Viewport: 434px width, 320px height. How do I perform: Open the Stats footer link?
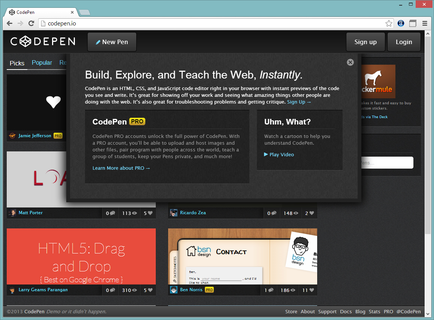coord(374,312)
